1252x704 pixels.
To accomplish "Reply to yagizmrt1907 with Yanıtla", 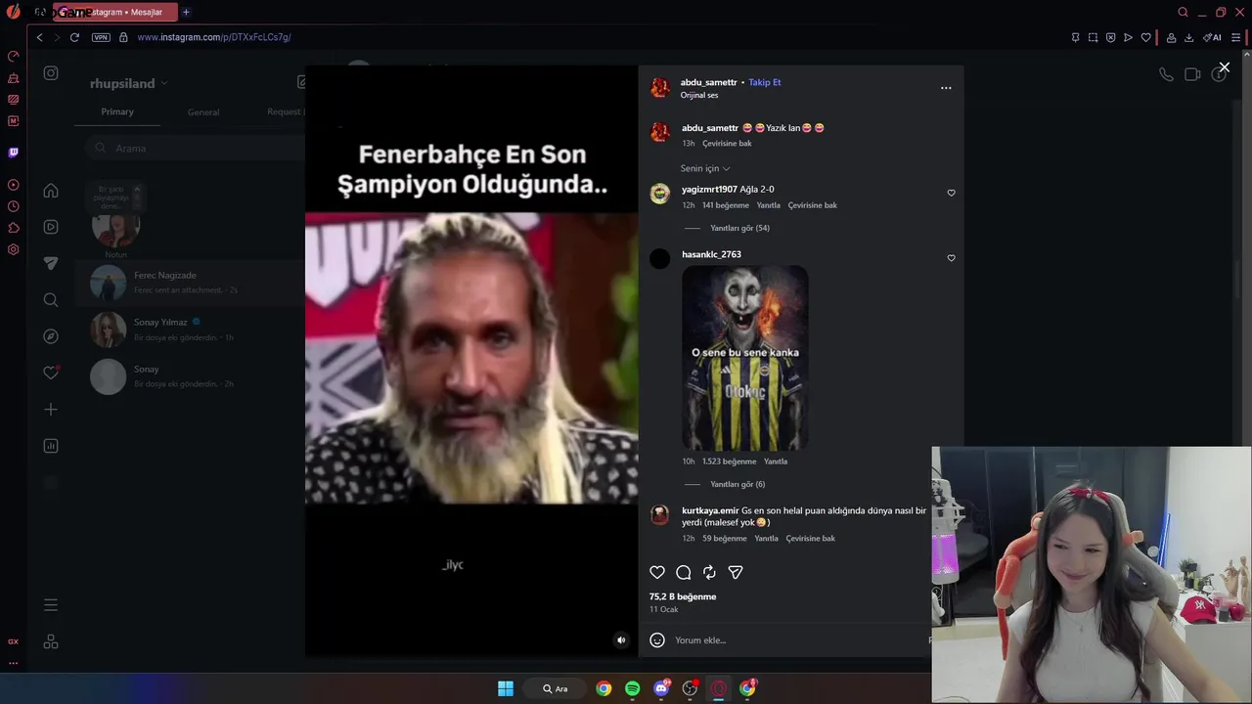I will pyautogui.click(x=769, y=205).
